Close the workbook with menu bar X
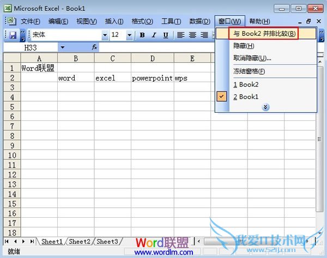Screen dimensions: 327x258 pyautogui.click(x=319, y=21)
